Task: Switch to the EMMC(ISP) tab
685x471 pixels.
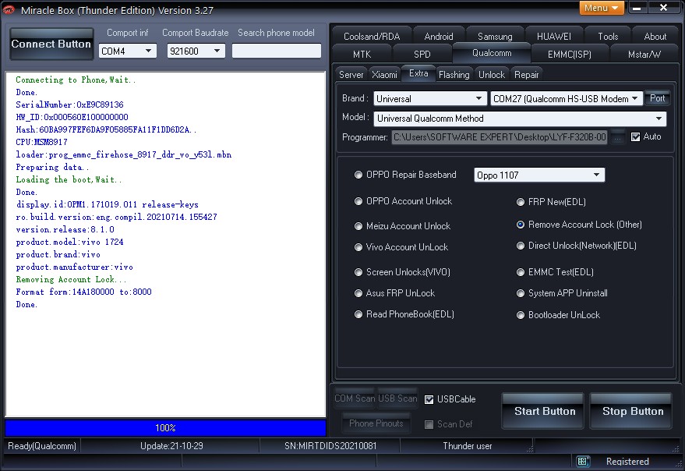Action: pyautogui.click(x=569, y=55)
